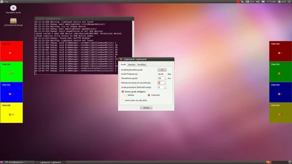Click the Close button in Lightpack dialog

146,108
